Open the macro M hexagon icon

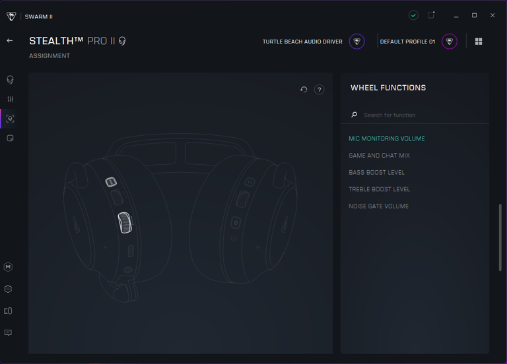tap(8, 267)
